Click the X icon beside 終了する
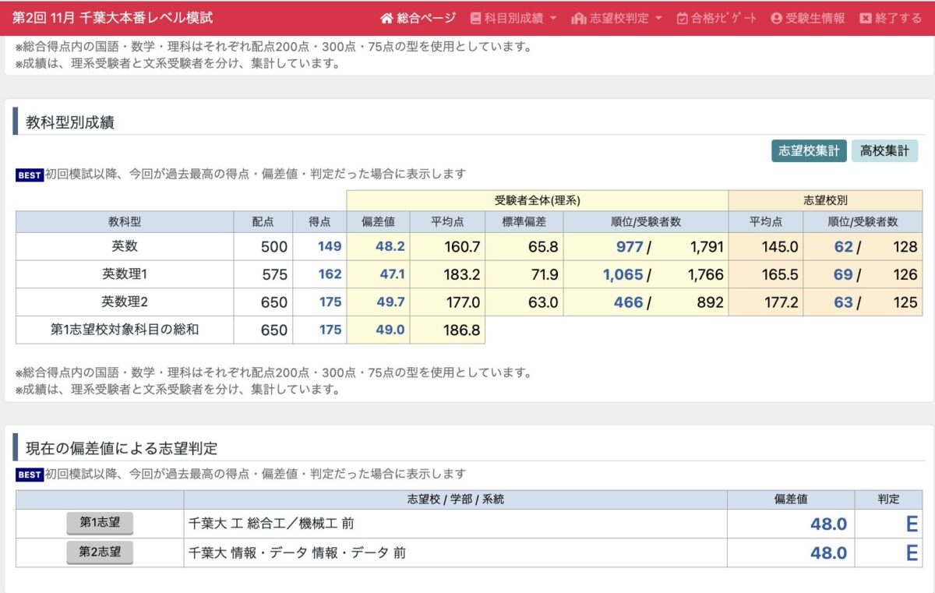The image size is (935, 593). pyautogui.click(x=865, y=18)
